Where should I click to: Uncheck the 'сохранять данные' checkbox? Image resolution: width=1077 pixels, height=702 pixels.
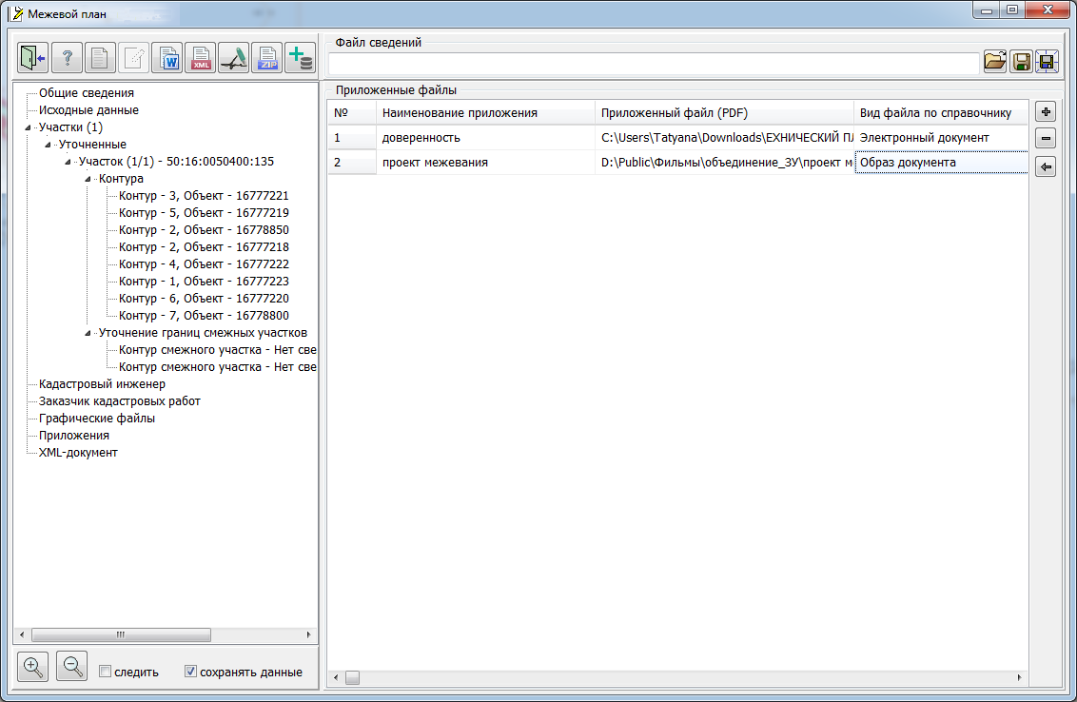coord(191,672)
